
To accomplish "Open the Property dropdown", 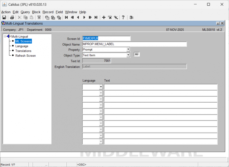I will click(128, 50).
